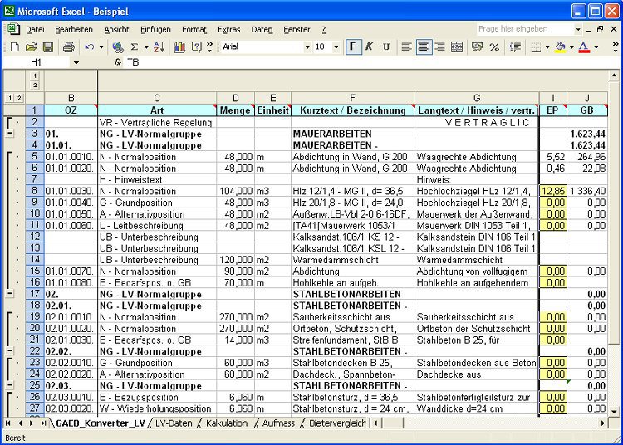Show column outline level 2

[x=35, y=85]
